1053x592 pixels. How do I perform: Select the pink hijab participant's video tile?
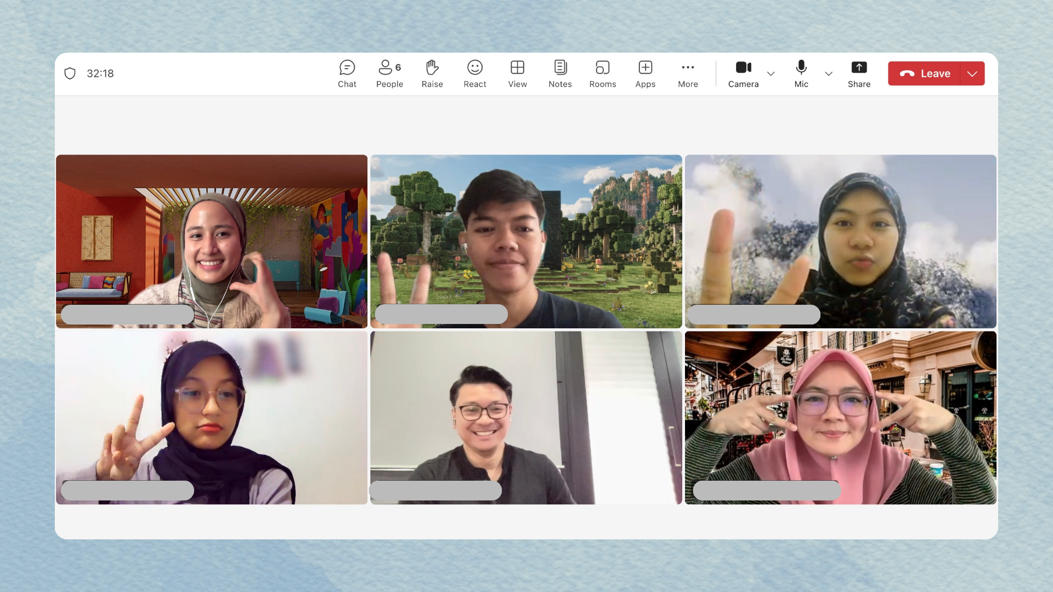840,417
